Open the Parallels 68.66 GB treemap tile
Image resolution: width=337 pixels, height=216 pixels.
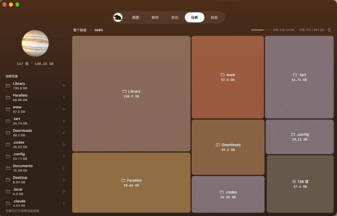point(131,183)
